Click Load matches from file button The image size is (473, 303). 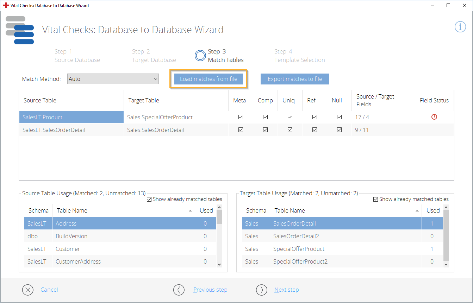pos(209,79)
